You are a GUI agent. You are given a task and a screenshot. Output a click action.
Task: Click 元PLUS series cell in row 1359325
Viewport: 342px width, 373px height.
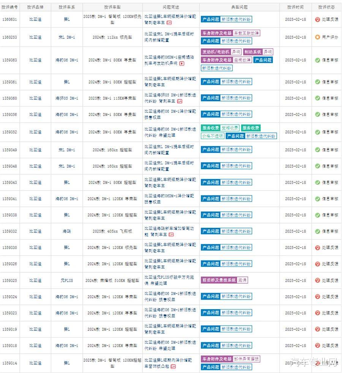coord(67,281)
